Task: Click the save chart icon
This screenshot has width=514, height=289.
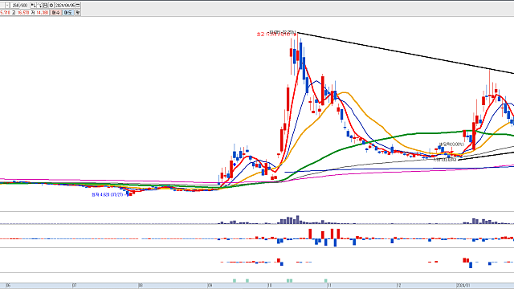Action: pyautogui.click(x=45, y=6)
